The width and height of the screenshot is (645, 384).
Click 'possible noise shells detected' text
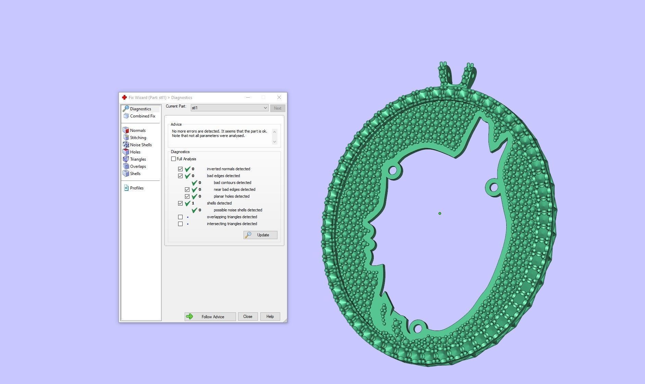tap(238, 210)
